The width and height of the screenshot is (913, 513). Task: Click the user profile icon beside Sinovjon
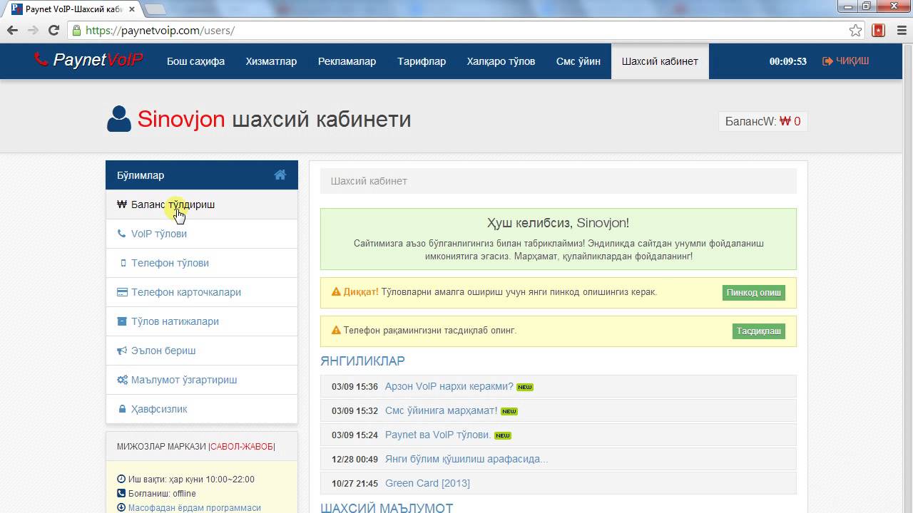119,119
